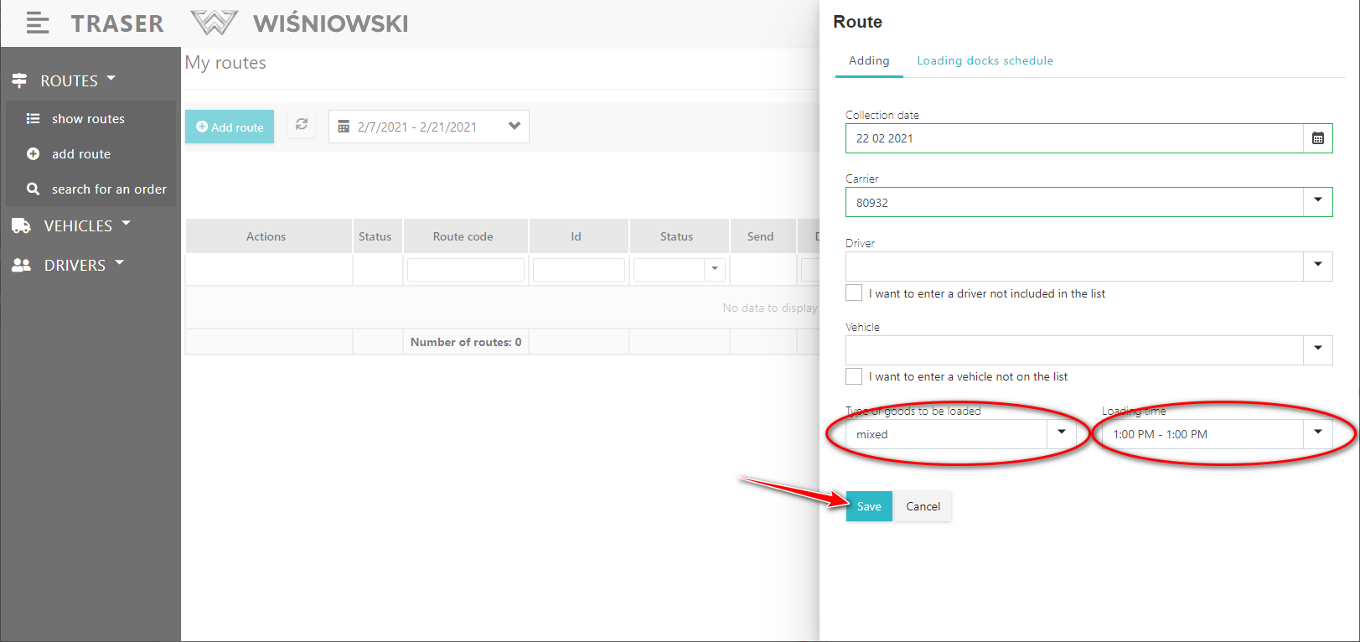Open the date range picker 2/7/2021 - 2/21/2021
1360x642 pixels.
coord(428,127)
